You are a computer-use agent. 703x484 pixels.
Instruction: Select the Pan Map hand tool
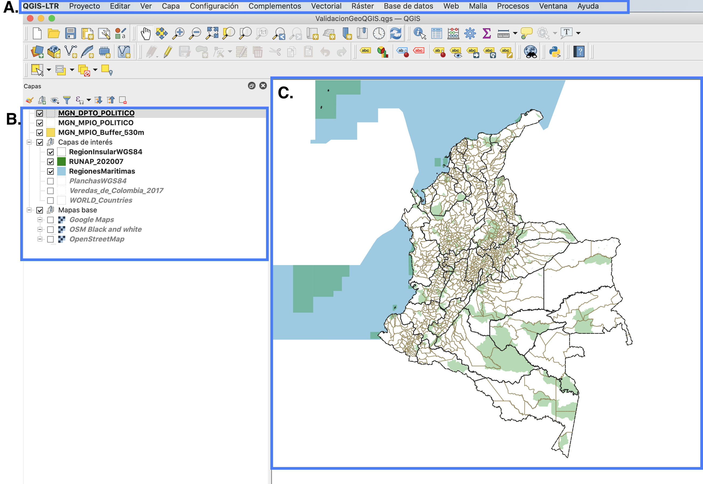tap(146, 33)
